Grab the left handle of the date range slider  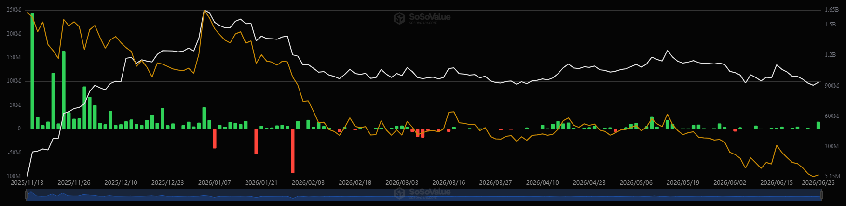click(x=26, y=195)
